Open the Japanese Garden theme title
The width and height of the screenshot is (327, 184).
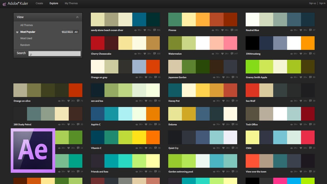[x=177, y=77]
